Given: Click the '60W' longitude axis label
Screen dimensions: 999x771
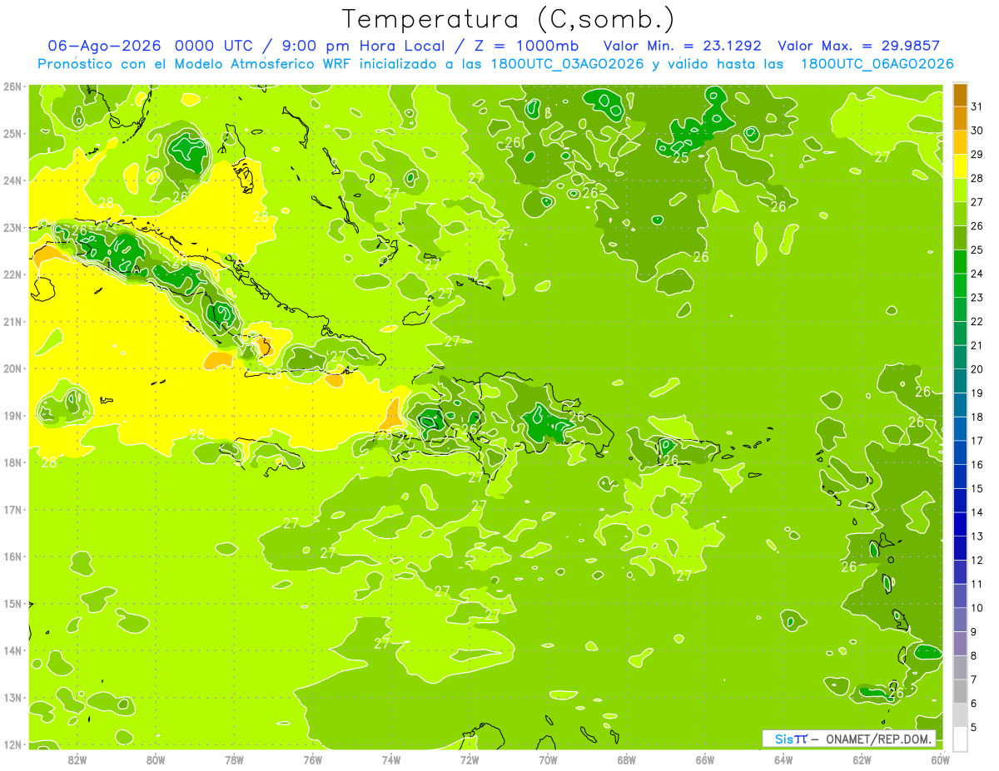Looking at the screenshot, I should tap(939, 759).
